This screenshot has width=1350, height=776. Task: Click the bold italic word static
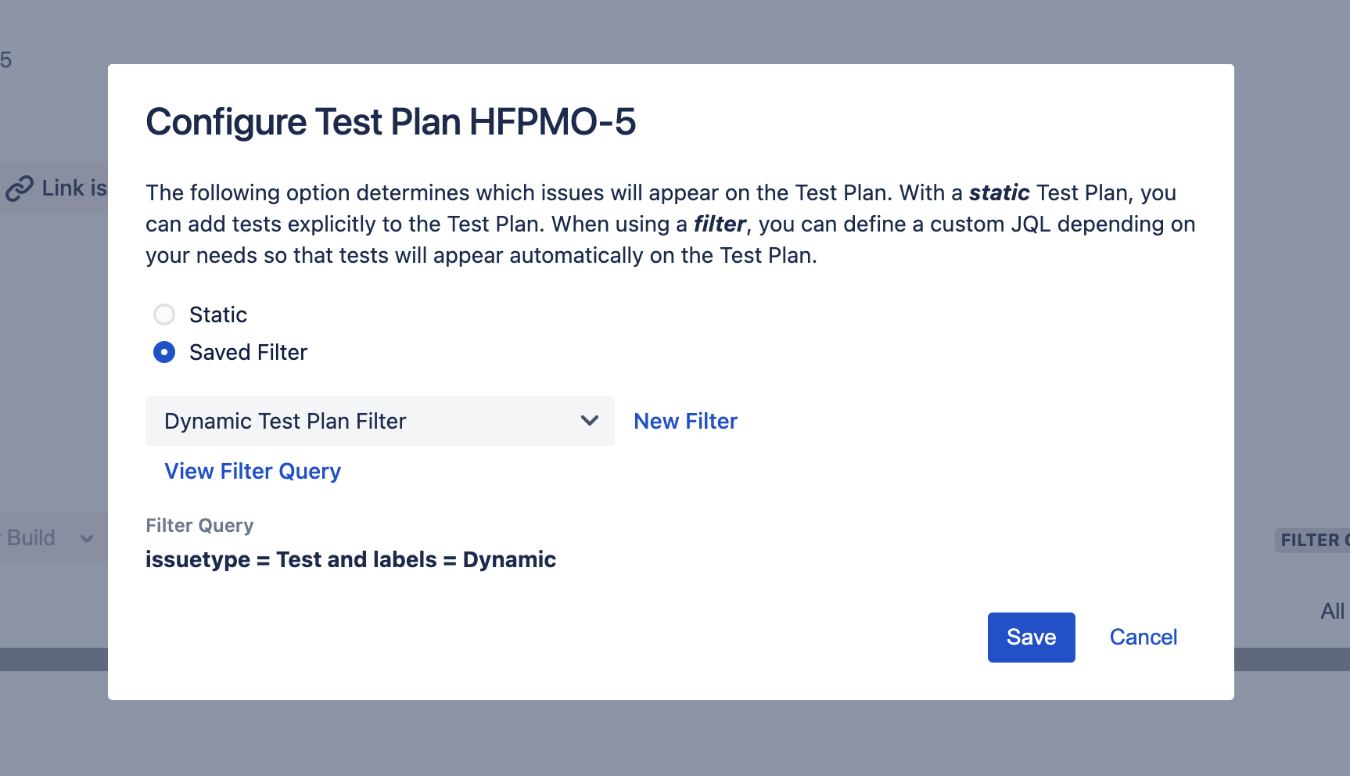click(x=999, y=192)
